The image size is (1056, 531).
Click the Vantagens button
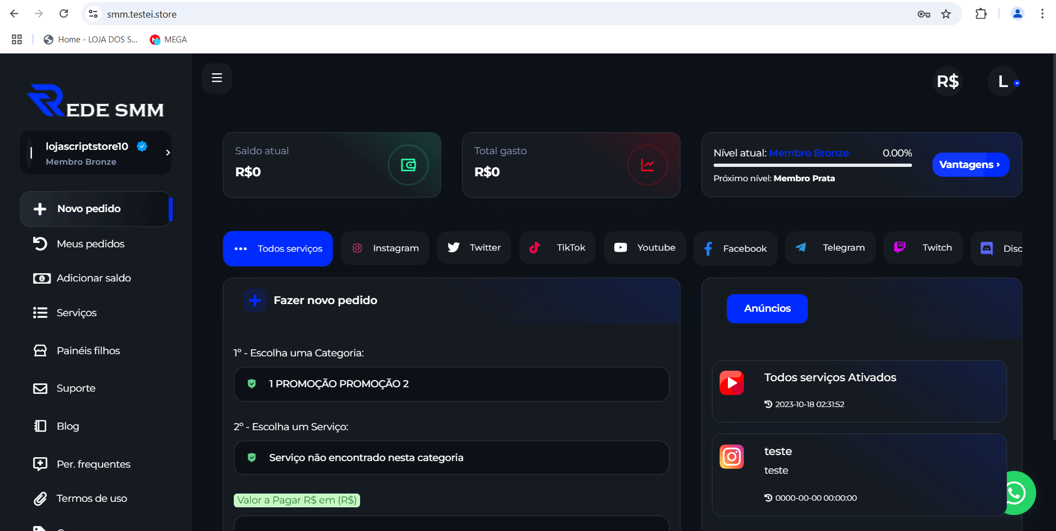coord(970,165)
